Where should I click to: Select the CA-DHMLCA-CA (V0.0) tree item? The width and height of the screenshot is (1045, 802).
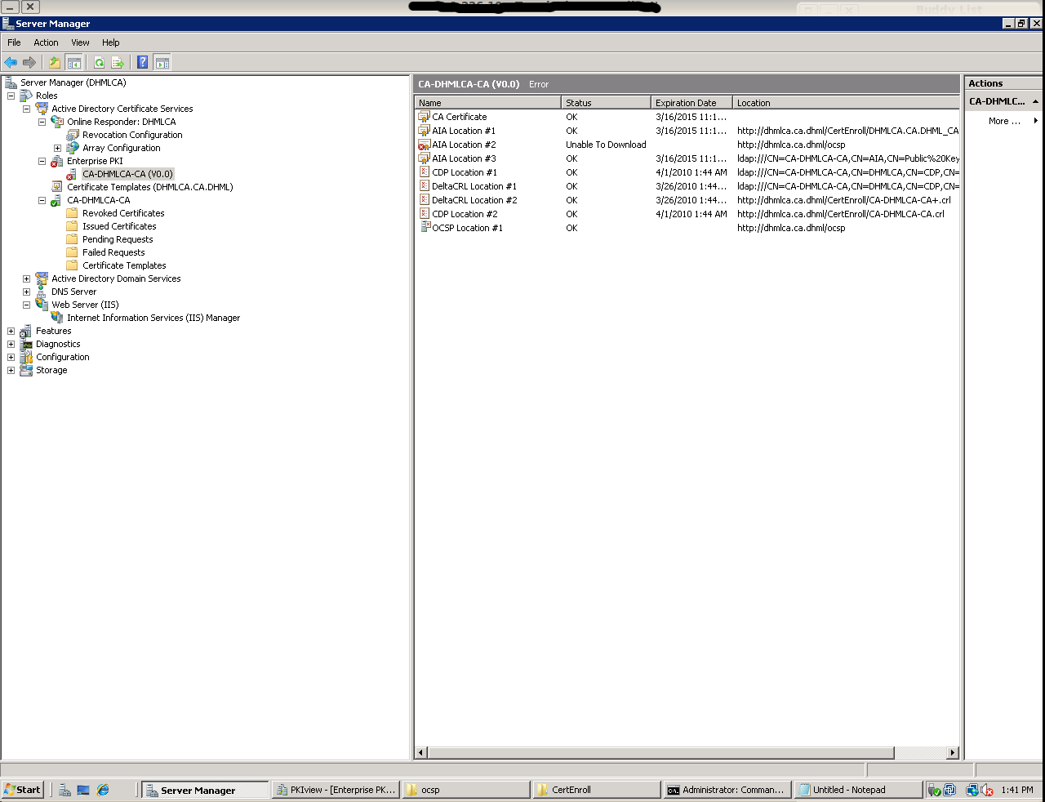(x=127, y=174)
